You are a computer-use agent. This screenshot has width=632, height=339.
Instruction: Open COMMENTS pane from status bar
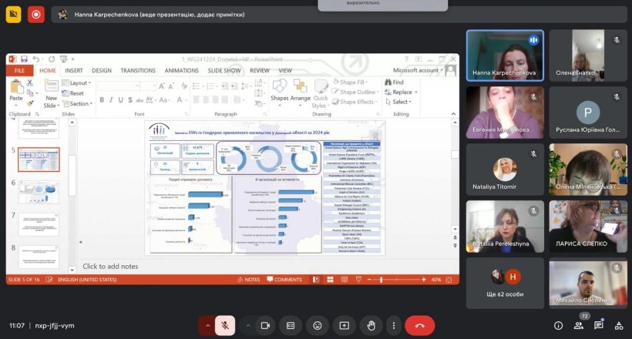(x=284, y=280)
